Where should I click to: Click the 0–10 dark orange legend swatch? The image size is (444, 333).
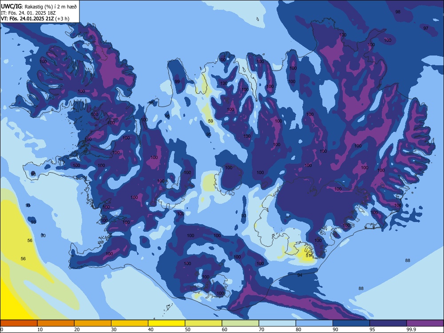[x=19, y=323]
